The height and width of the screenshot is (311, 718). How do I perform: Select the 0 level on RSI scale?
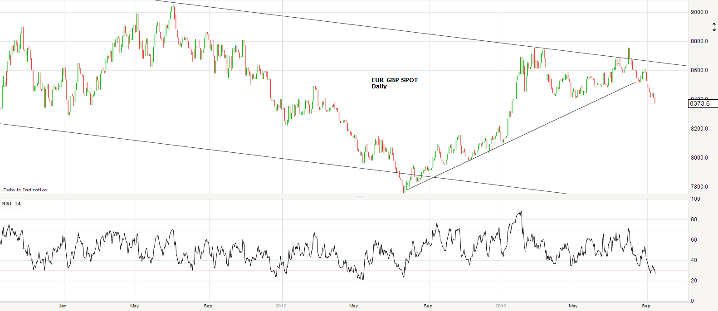click(x=692, y=301)
